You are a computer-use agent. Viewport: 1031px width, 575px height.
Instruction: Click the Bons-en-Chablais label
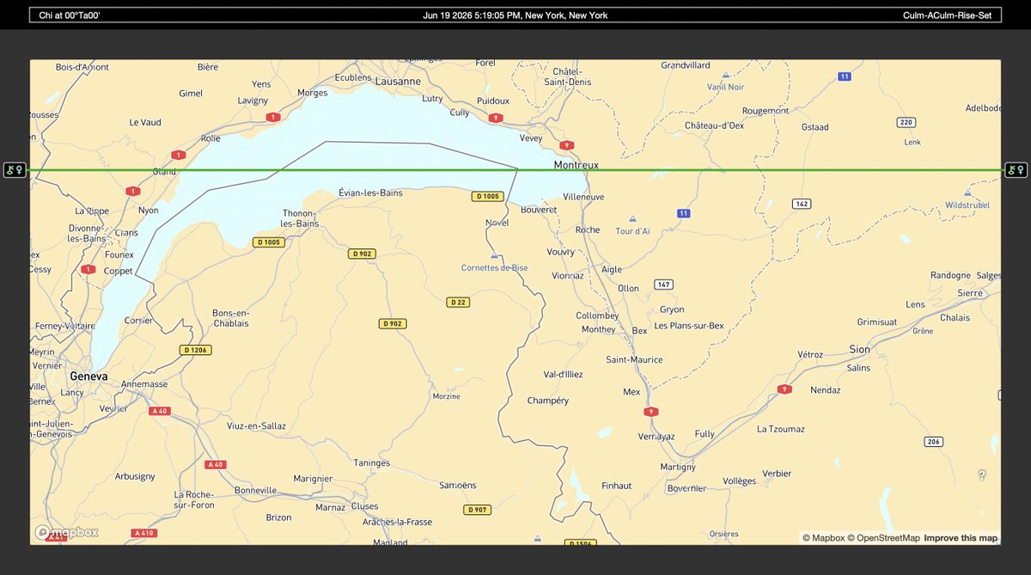pyautogui.click(x=231, y=318)
